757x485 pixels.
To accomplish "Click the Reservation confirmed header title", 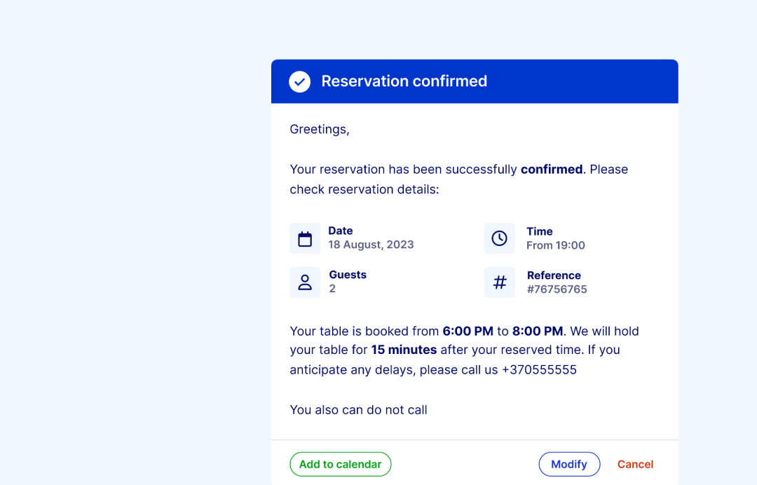I will click(404, 81).
